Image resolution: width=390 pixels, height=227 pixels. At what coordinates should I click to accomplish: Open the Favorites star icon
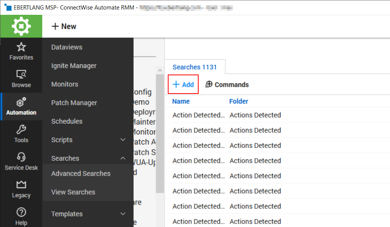[21, 48]
